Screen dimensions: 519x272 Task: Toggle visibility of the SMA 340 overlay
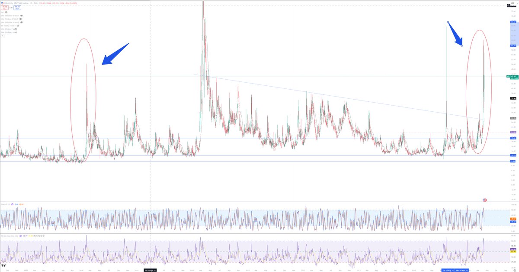pos(21,16)
